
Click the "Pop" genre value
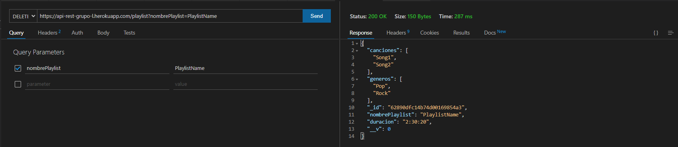pos(380,86)
